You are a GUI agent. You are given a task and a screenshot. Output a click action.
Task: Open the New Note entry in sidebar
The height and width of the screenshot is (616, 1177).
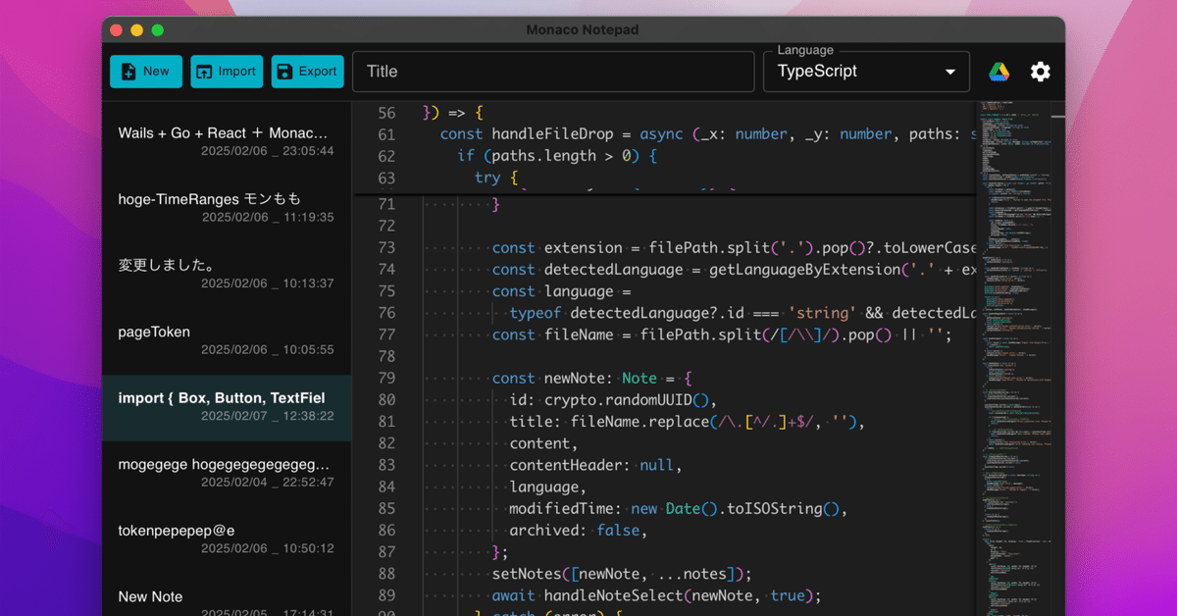click(x=227, y=598)
